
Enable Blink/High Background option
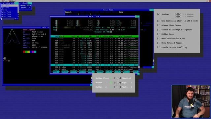point(159,30)
